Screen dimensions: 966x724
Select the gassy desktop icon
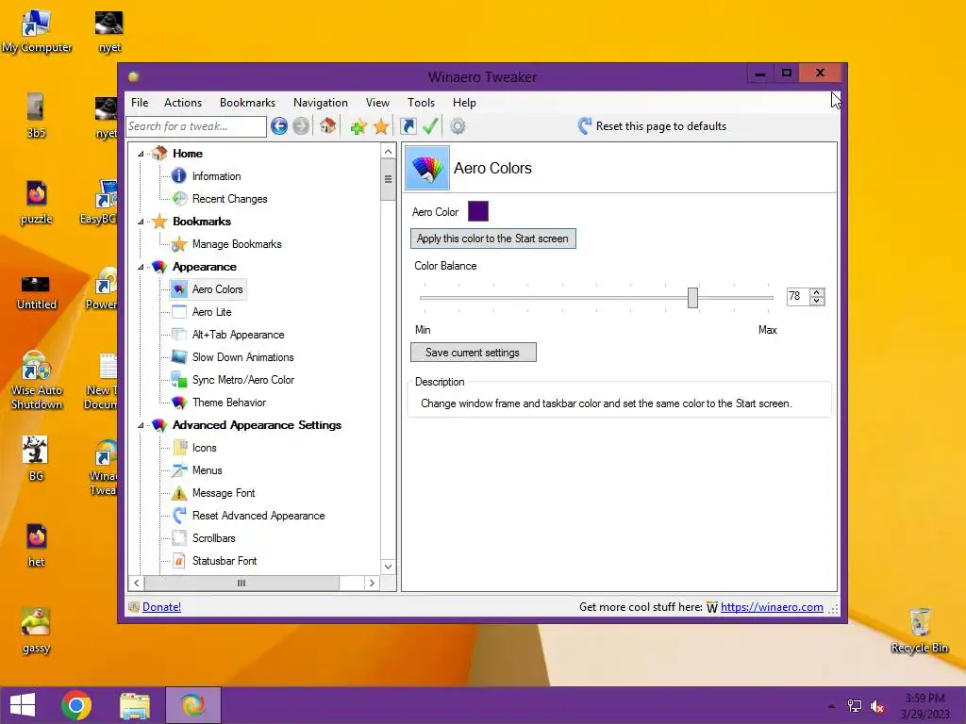pyautogui.click(x=36, y=631)
